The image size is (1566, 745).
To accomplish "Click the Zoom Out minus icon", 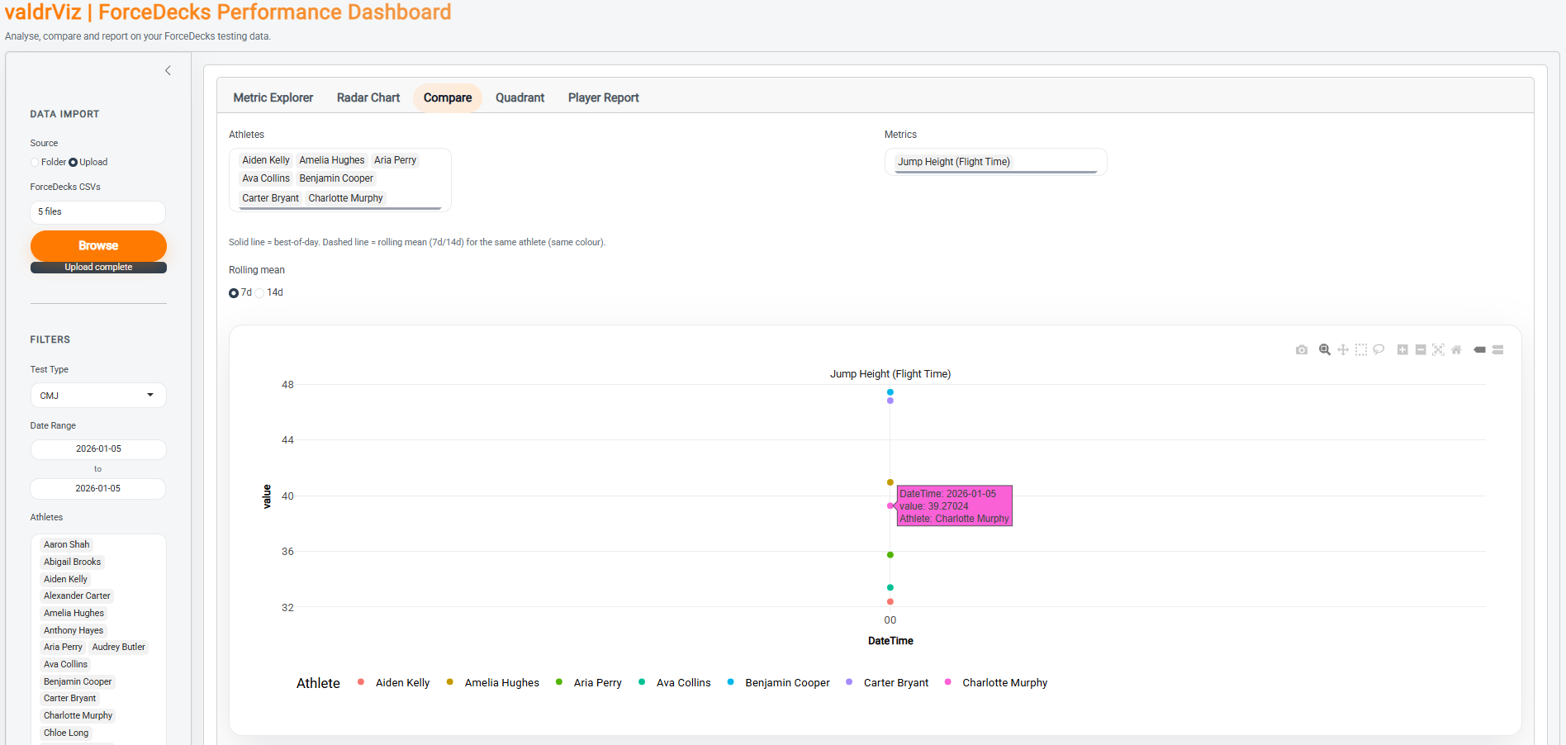I will [x=1421, y=350].
